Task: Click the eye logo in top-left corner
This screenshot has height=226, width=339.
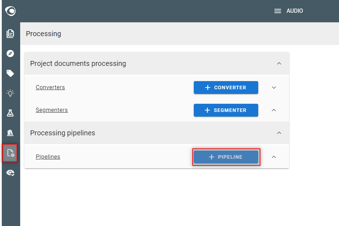Action: (10, 11)
